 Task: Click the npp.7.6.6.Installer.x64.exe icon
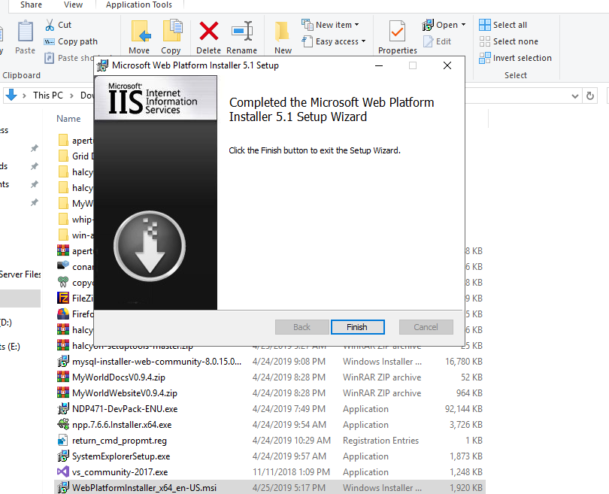click(x=63, y=425)
